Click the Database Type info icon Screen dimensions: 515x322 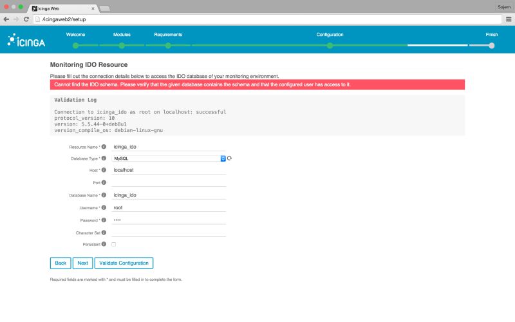coord(104,158)
